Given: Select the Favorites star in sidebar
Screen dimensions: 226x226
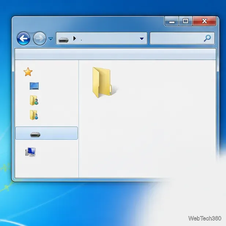Looking at the screenshot, I should [28, 72].
